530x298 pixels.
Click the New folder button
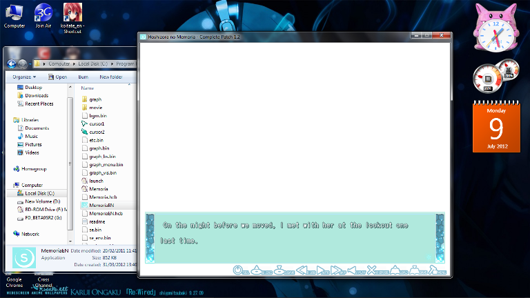pos(110,77)
